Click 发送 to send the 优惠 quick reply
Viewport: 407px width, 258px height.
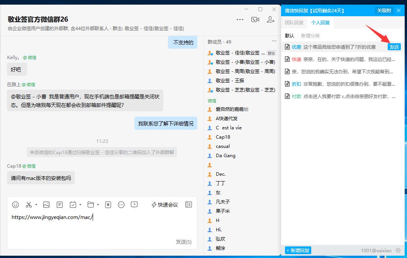coord(394,46)
